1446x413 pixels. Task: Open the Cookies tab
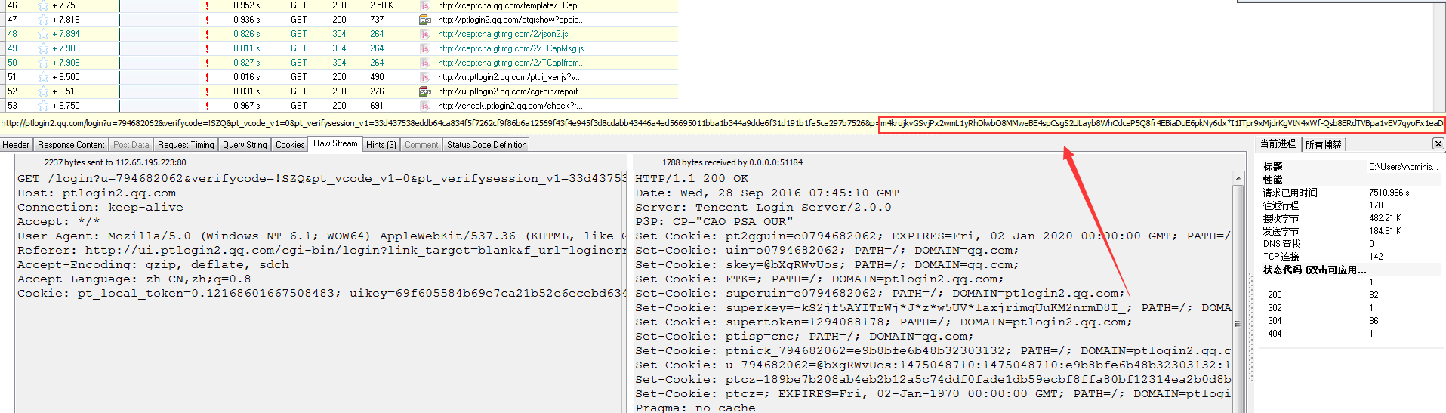(290, 145)
